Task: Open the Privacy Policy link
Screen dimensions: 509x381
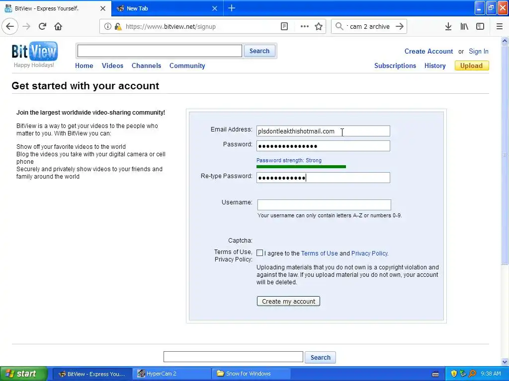Action: [370, 254]
